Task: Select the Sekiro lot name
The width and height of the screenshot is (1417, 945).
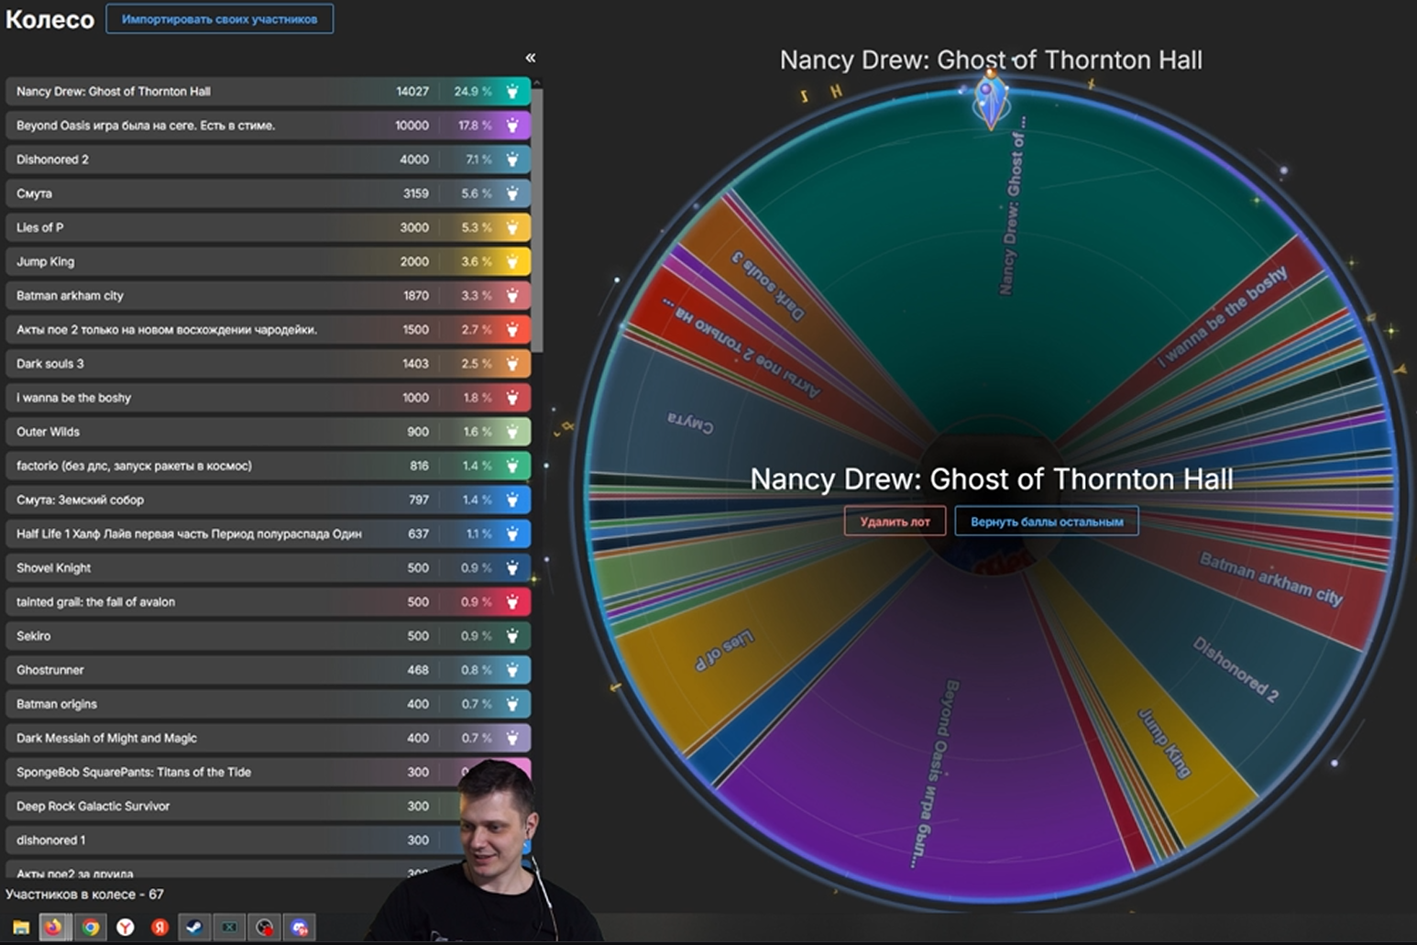Action: point(33,636)
